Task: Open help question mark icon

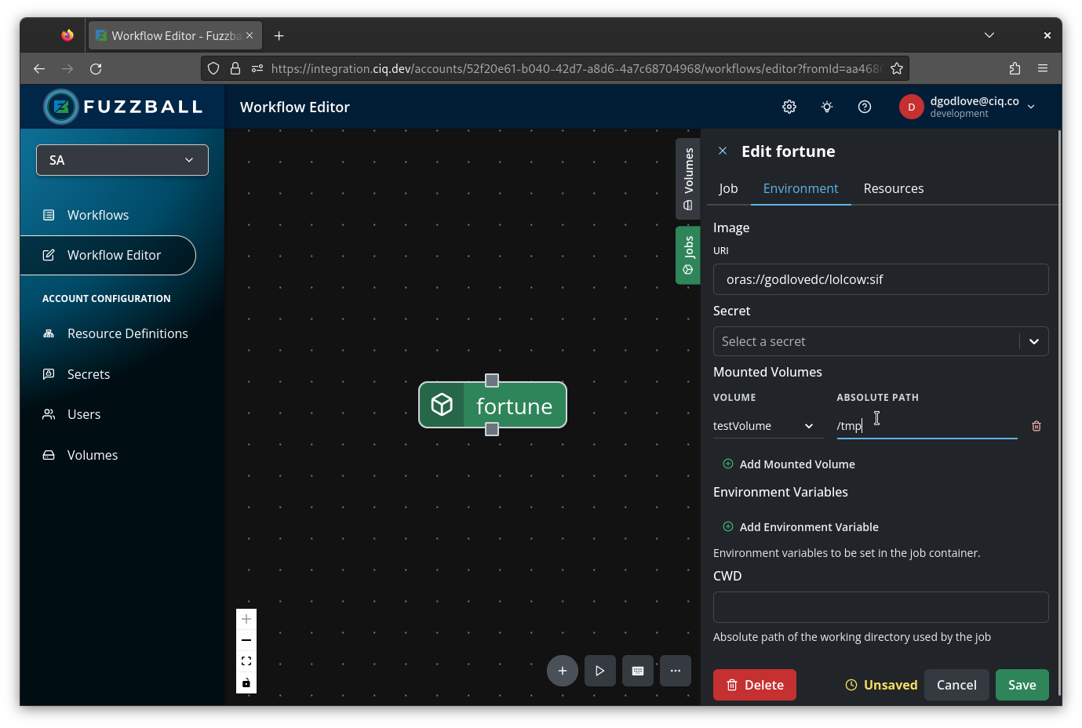Action: (865, 107)
